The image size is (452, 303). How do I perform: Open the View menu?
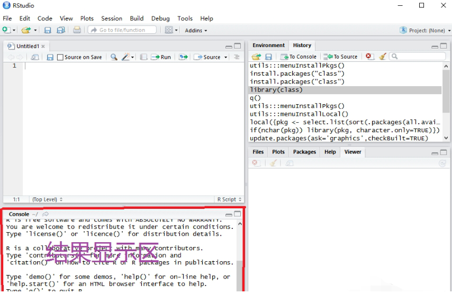(66, 19)
